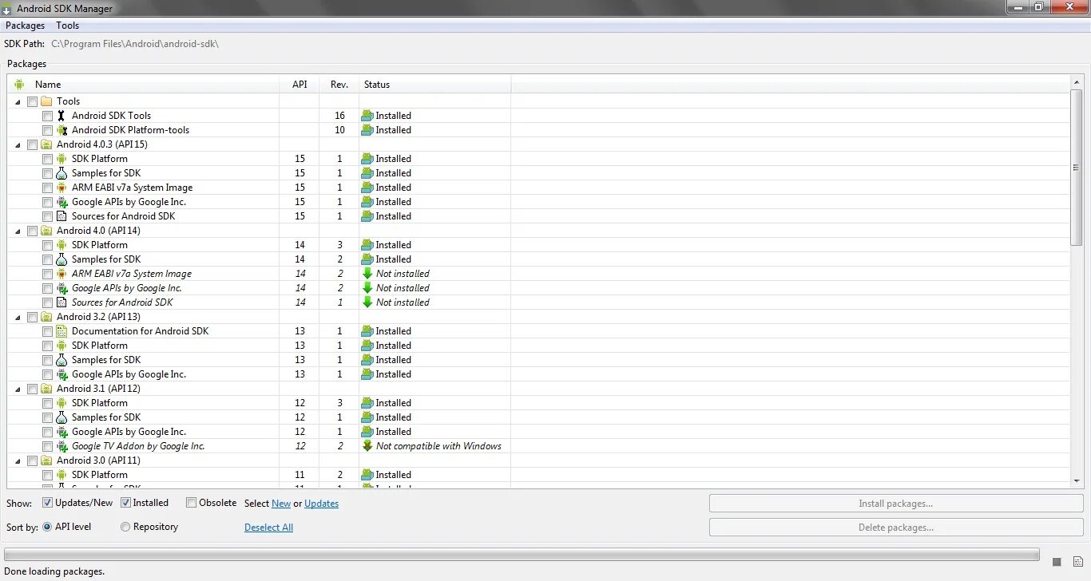Toggle the Installed show checkbox
Image resolution: width=1091 pixels, height=581 pixels.
point(125,503)
